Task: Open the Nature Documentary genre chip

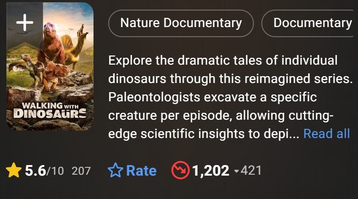Action: pos(181,23)
